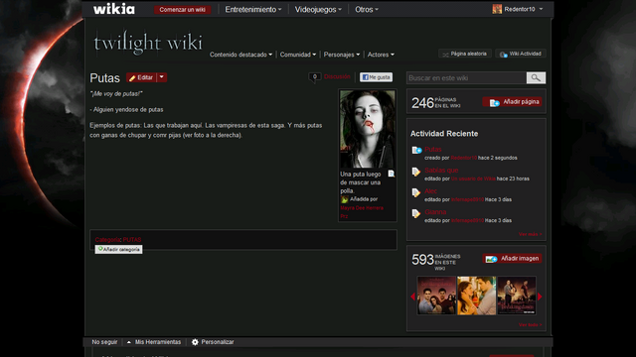Open Mayra Dee Herrera uploader link
The width and height of the screenshot is (636, 357).
362,212
